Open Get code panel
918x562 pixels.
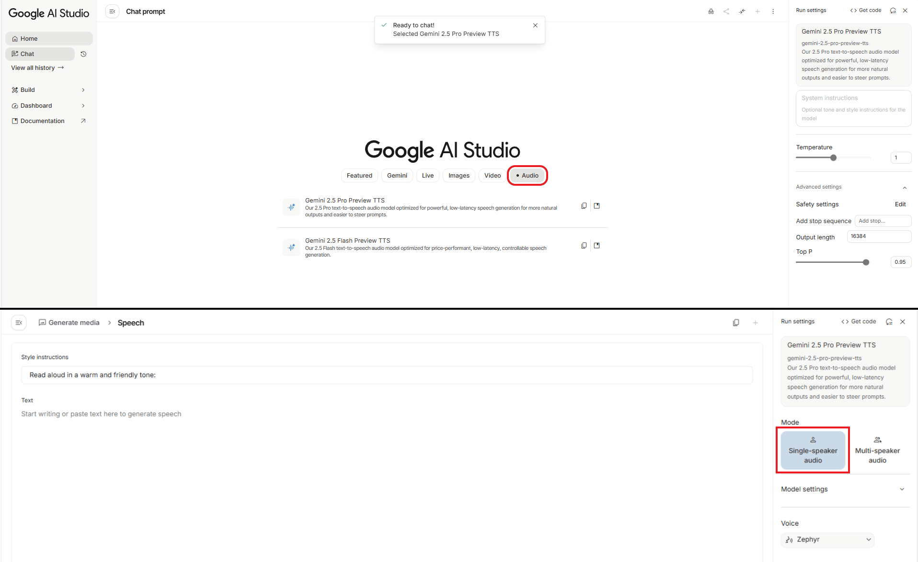coord(865,10)
